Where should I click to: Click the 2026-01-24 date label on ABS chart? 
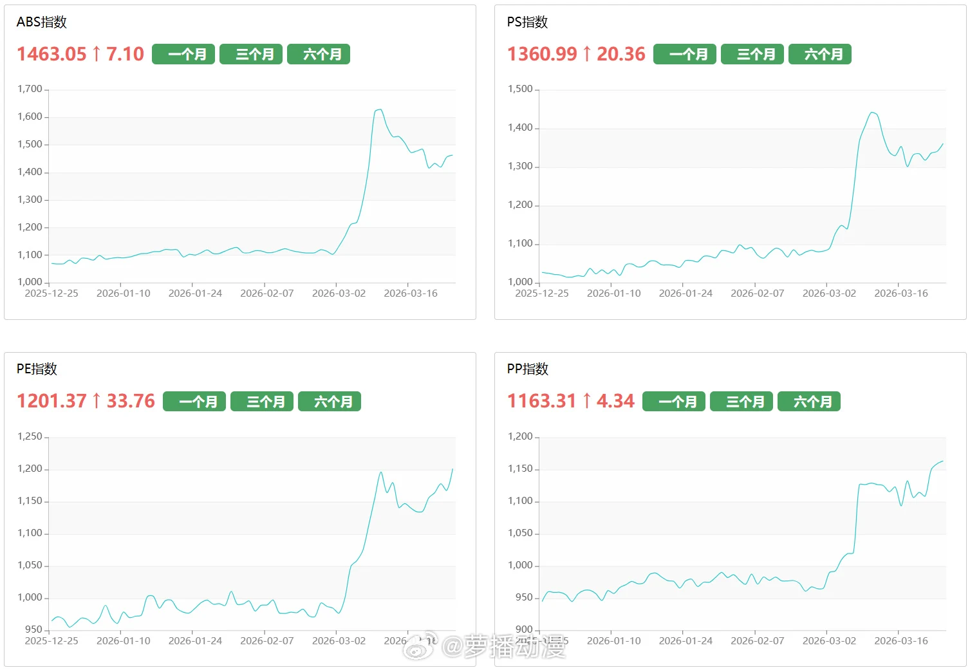click(x=195, y=293)
